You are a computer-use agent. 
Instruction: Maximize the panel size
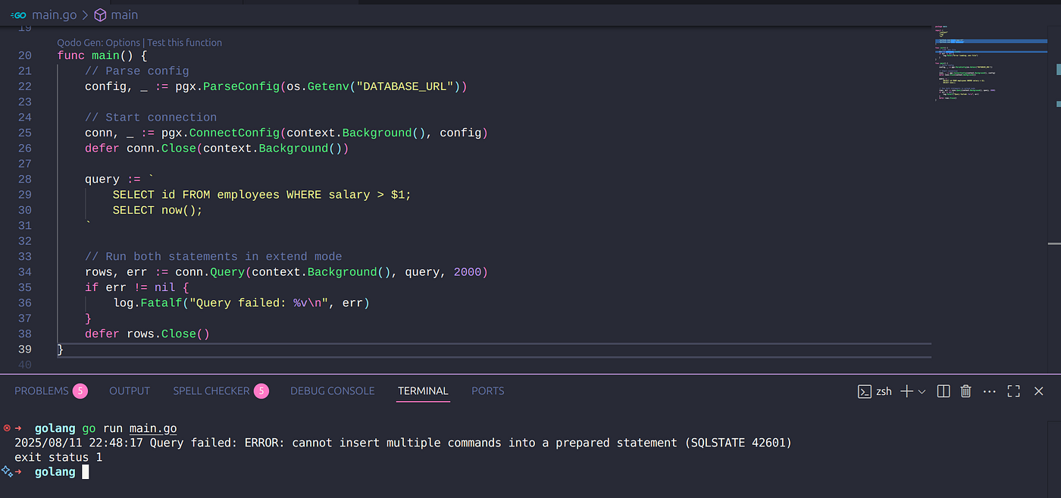1013,391
